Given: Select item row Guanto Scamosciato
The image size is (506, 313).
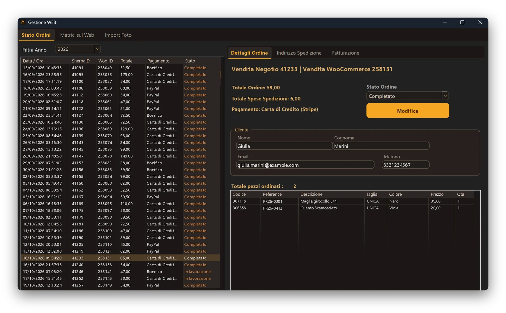Looking at the screenshot, I should [x=352, y=208].
